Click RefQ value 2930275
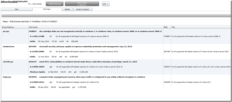The width and height of the screenshot is (232, 102). tap(167, 67)
